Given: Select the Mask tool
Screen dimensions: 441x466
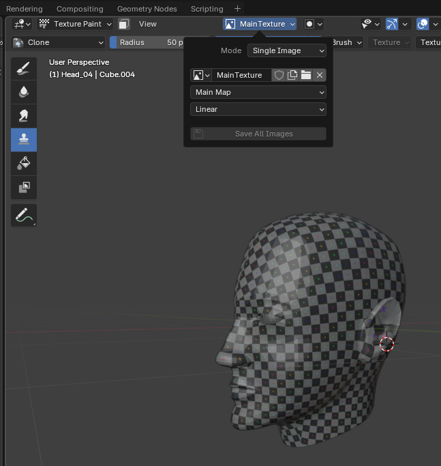Looking at the screenshot, I should (24, 187).
